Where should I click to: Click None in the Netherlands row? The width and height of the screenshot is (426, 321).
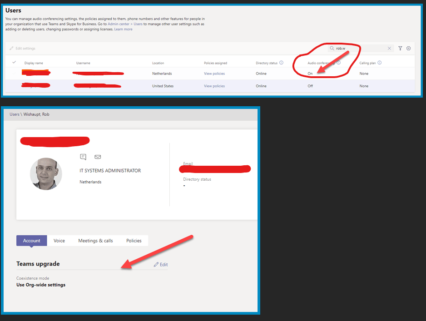364,74
